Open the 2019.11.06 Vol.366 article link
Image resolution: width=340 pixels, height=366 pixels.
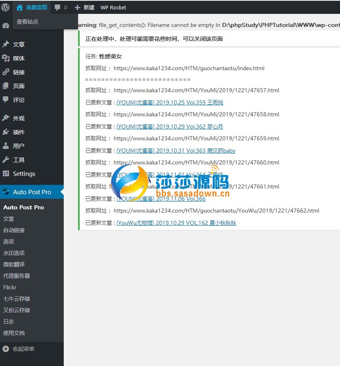(x=161, y=199)
